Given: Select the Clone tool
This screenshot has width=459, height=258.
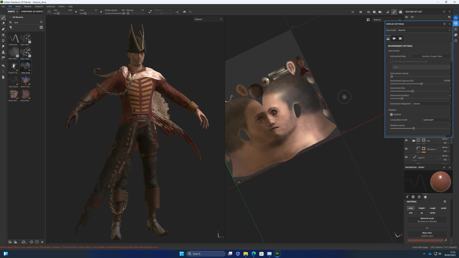Looking at the screenshot, I should [3, 52].
